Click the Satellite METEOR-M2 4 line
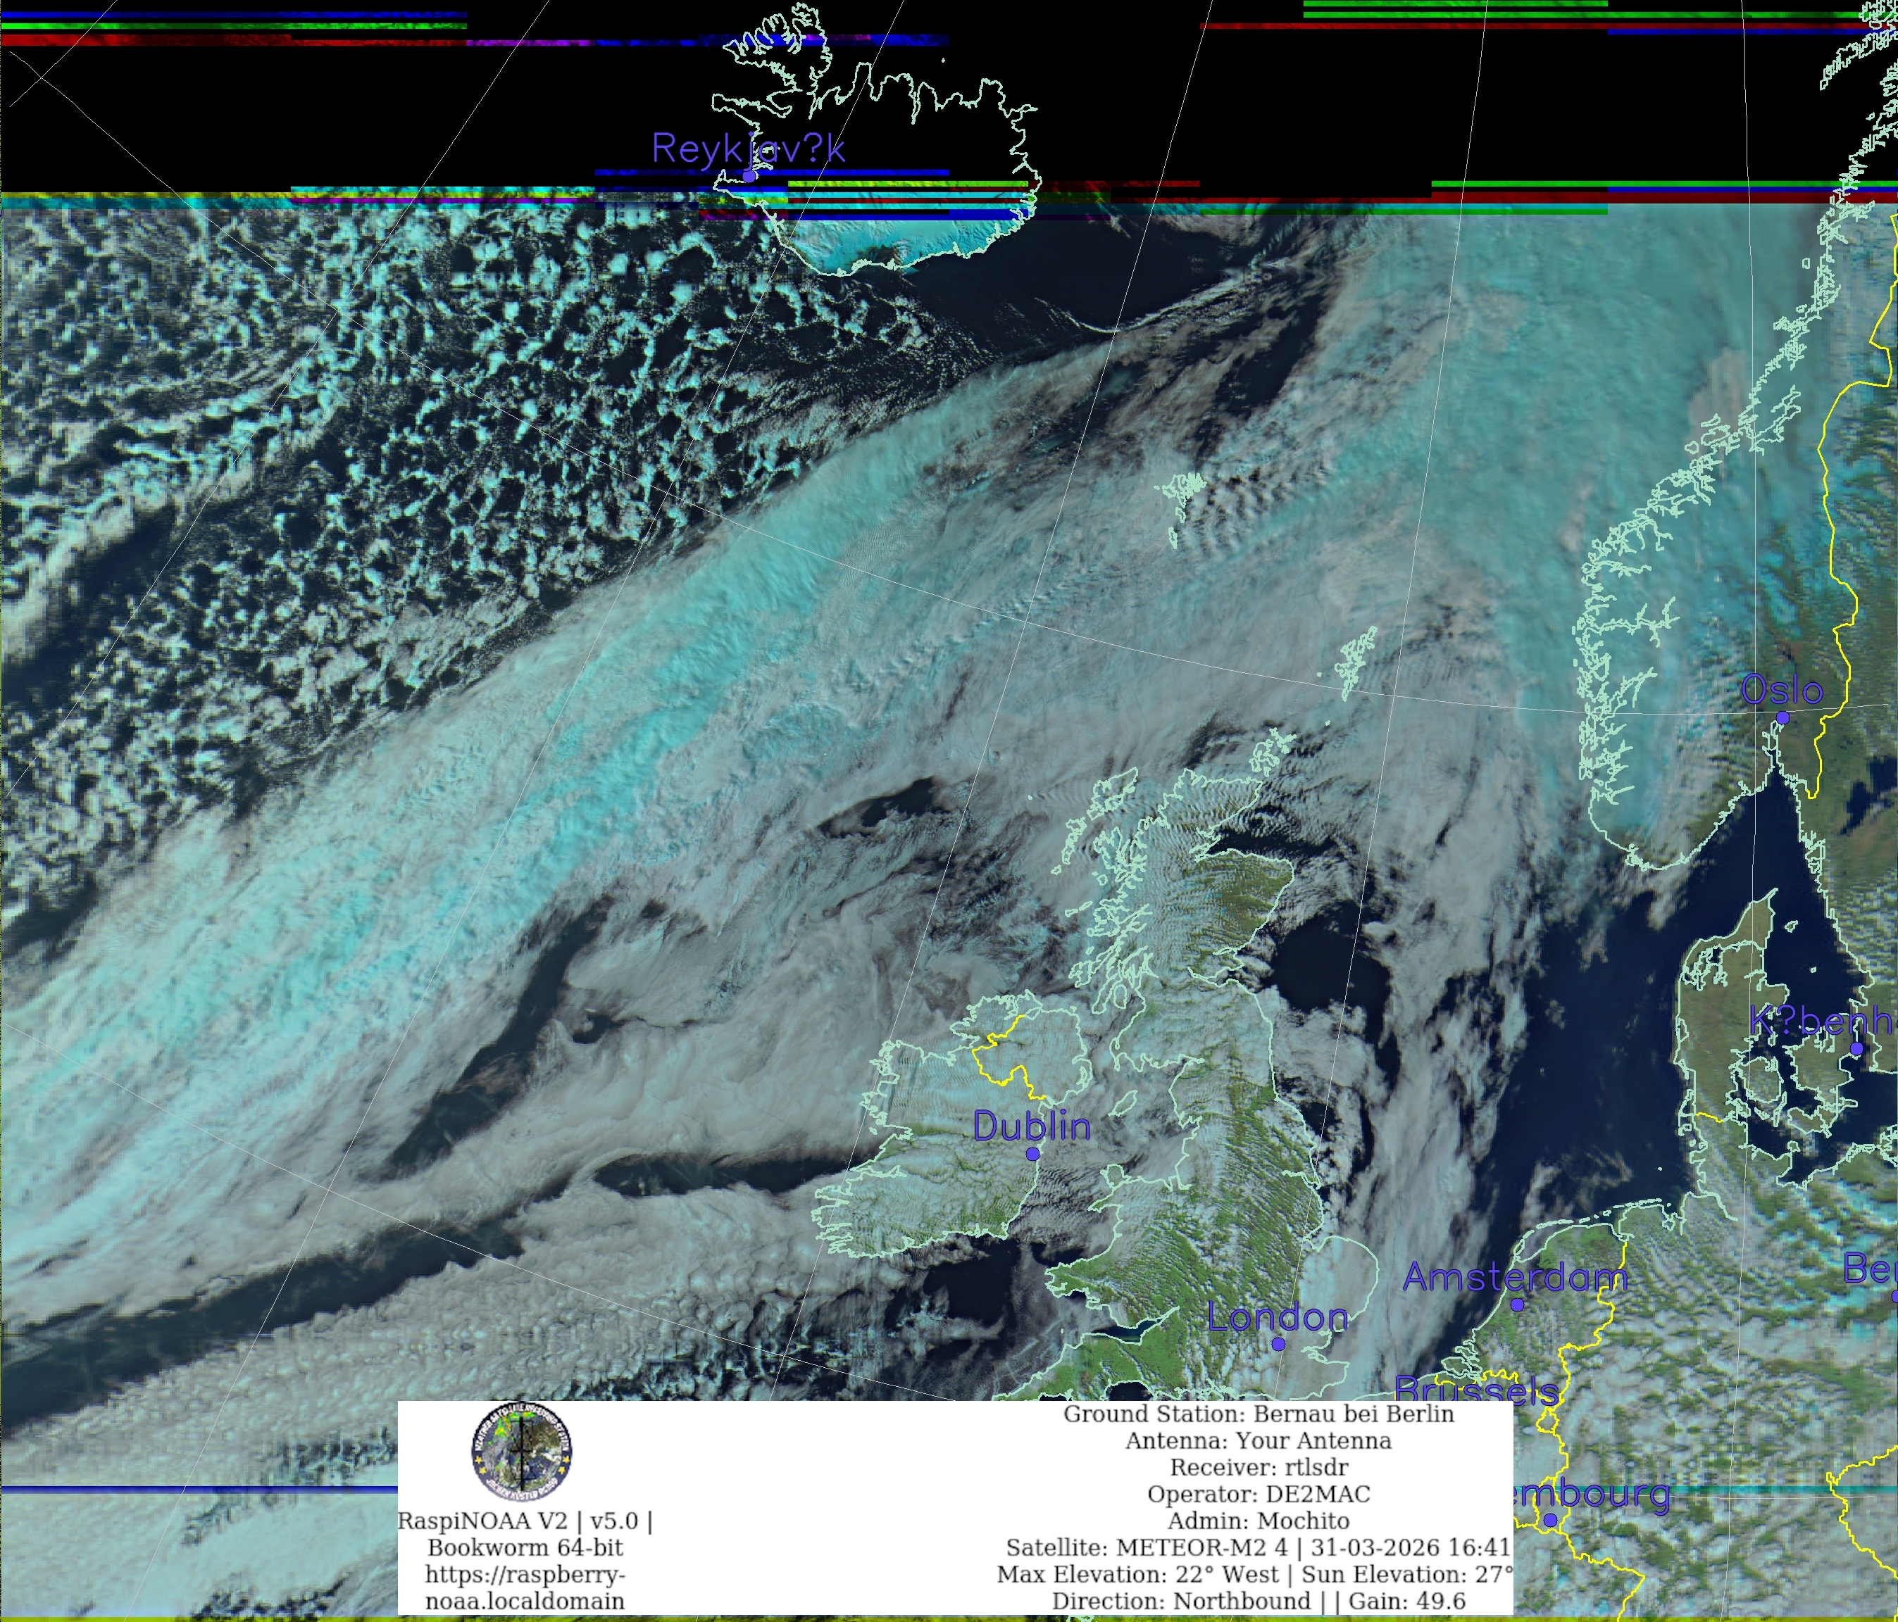Viewport: 1898px width, 1622px height. 1258,1548
